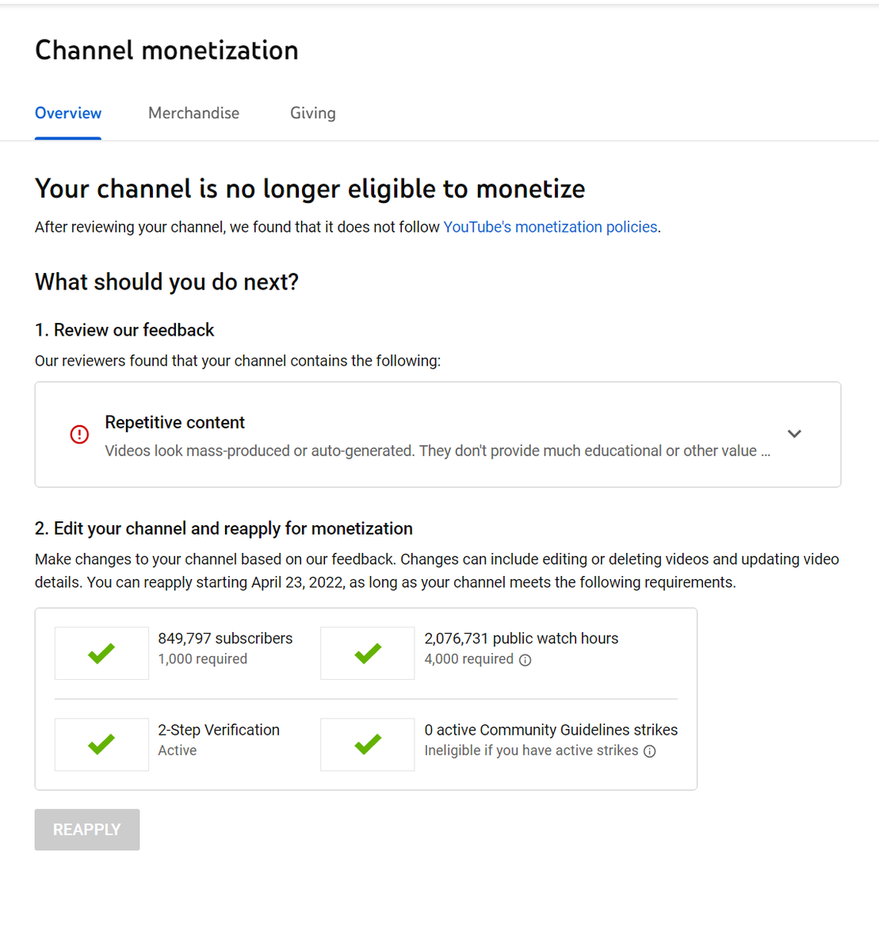The height and width of the screenshot is (952, 879).
Task: Click 'Ineligible if you have active strikes' text
Action: (x=531, y=750)
